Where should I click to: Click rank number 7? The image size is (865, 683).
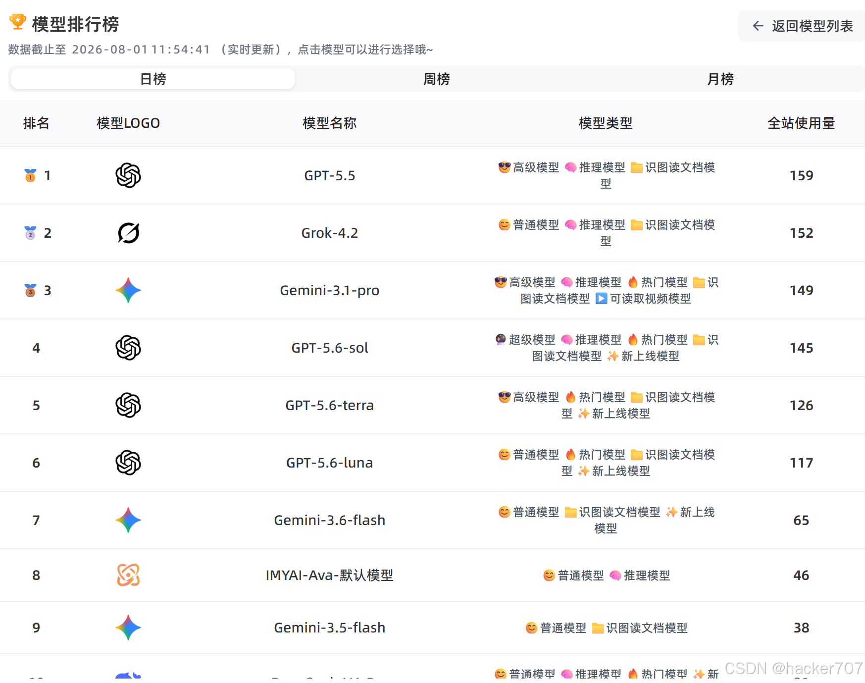[36, 521]
